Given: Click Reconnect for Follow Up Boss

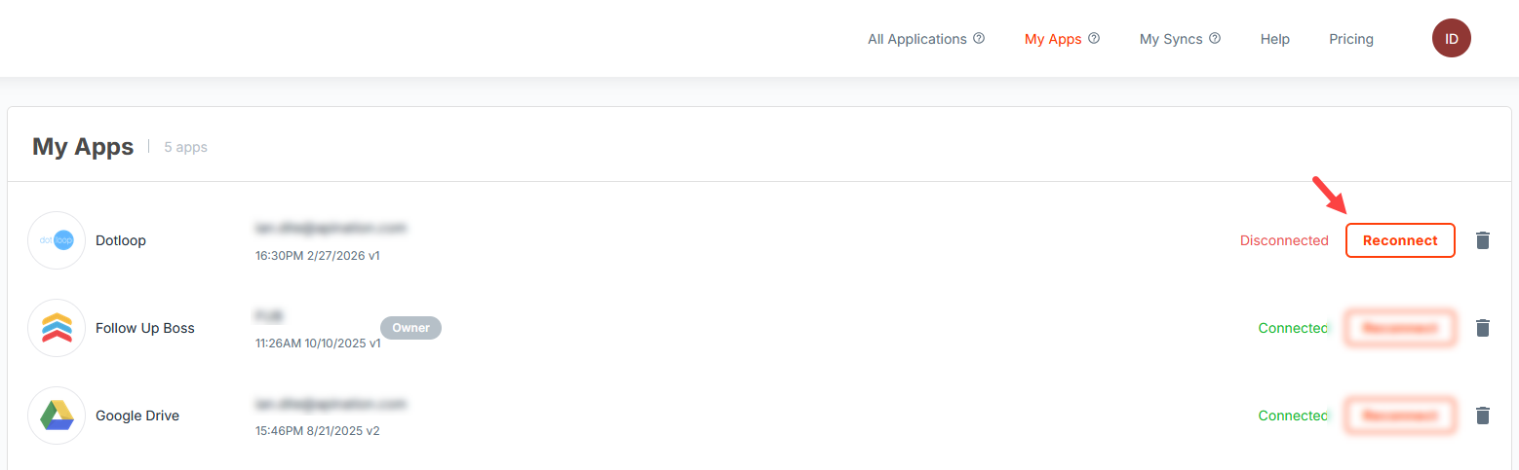Looking at the screenshot, I should coord(1400,328).
